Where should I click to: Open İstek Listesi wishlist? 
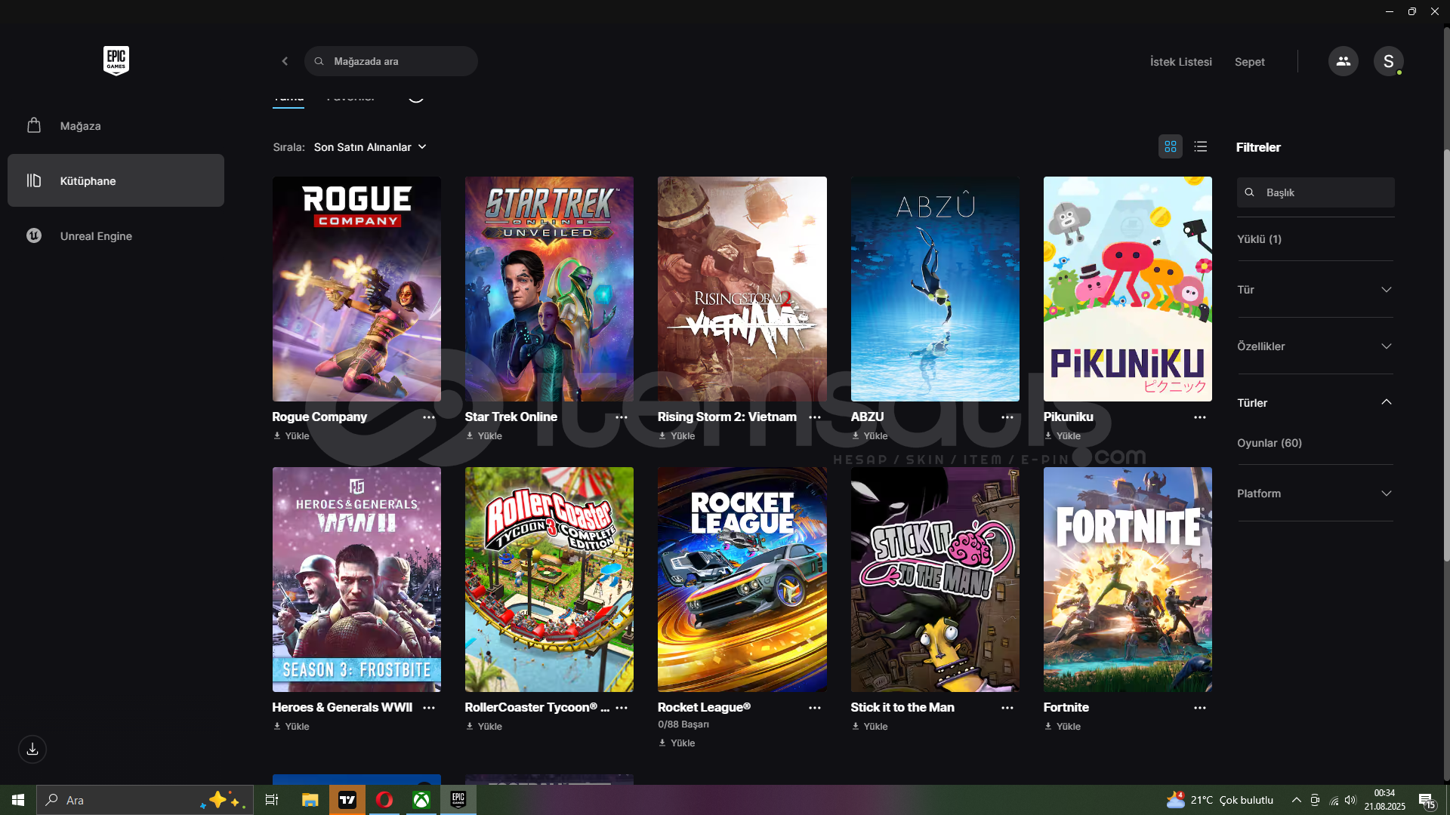1180,62
